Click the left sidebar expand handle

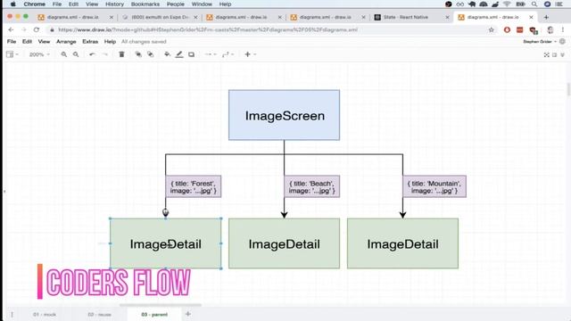(4, 191)
